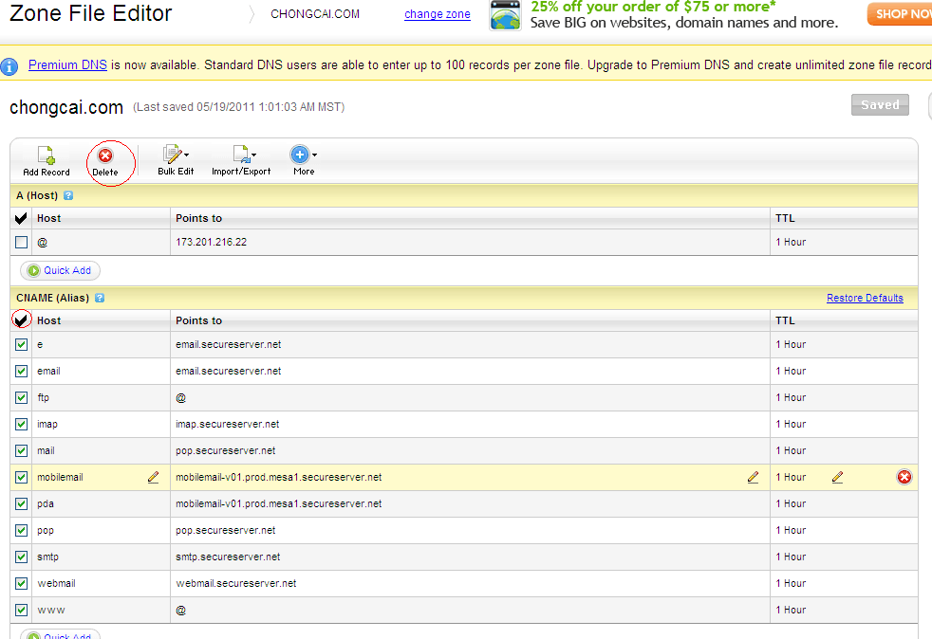Toggle the select-all check in CNAME header
932x639 pixels.
(x=22, y=320)
